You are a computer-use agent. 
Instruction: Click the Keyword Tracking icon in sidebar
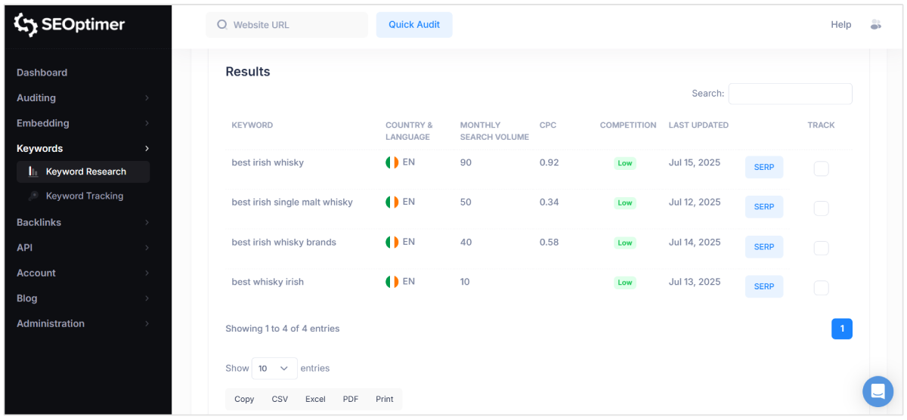[33, 196]
